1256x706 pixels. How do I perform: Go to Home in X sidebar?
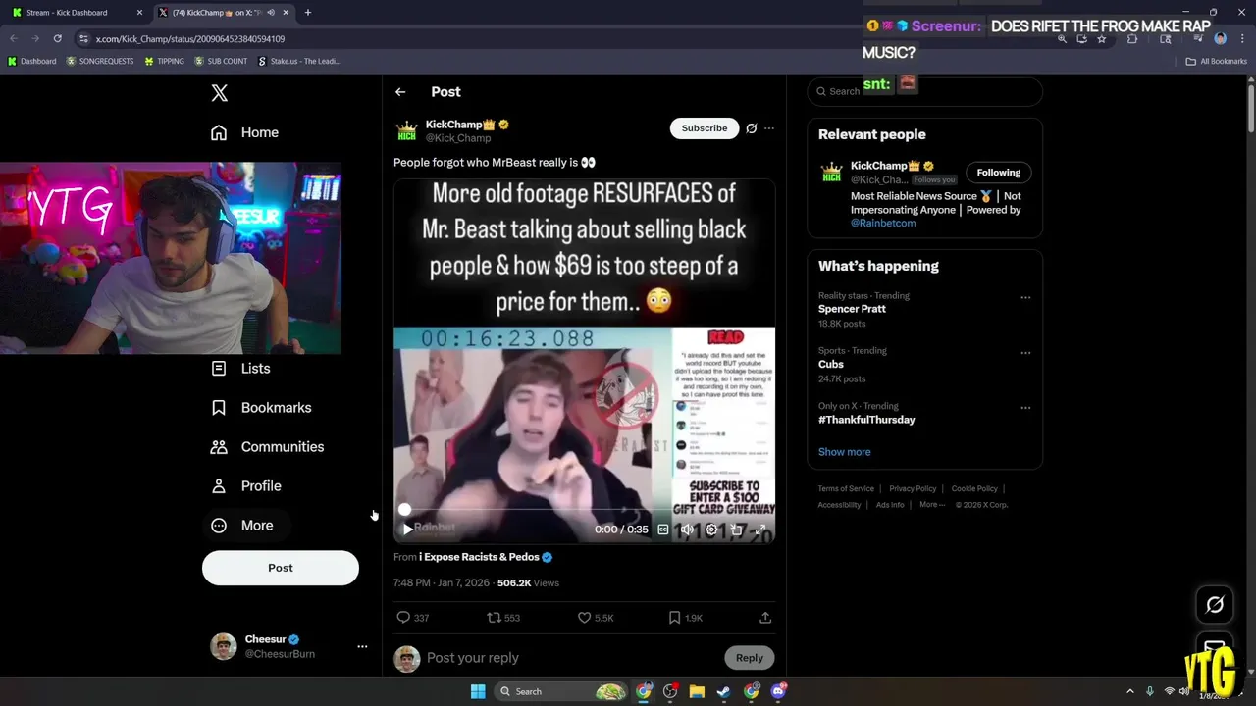245,132
